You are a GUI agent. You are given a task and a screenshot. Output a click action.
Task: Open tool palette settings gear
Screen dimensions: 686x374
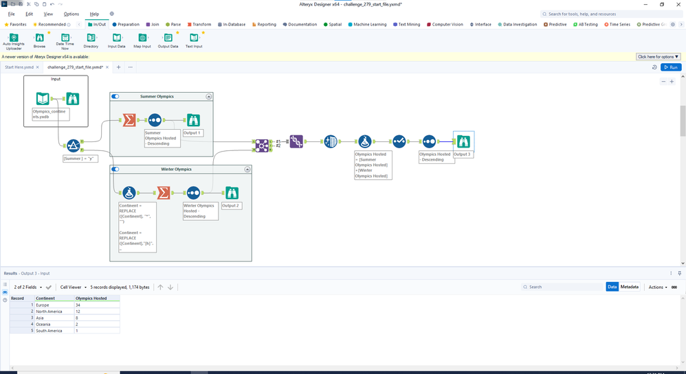coord(673,25)
